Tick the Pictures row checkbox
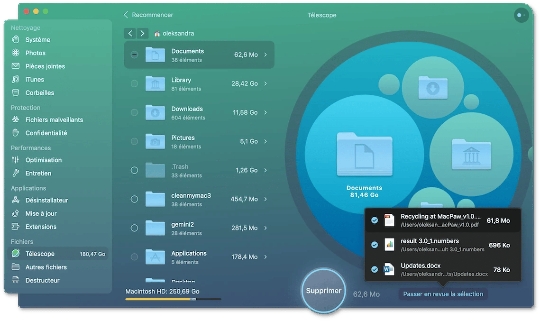This screenshot has height=321, width=540. tap(134, 141)
